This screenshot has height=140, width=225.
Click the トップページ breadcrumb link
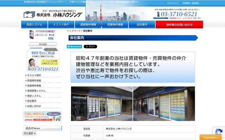coord(73,31)
